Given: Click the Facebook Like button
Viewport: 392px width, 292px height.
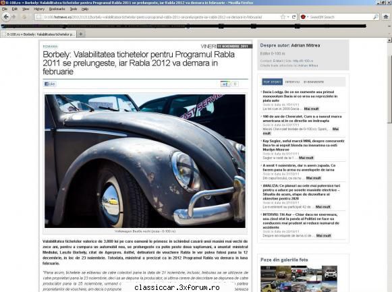Looking at the screenshot, I should (x=49, y=84).
